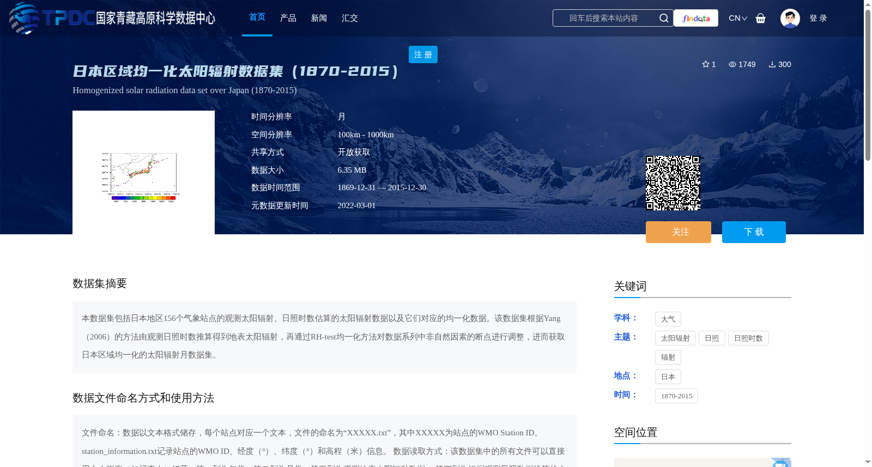872x467 pixels.
Task: Open the 新闻 menu
Action: pyautogui.click(x=319, y=18)
